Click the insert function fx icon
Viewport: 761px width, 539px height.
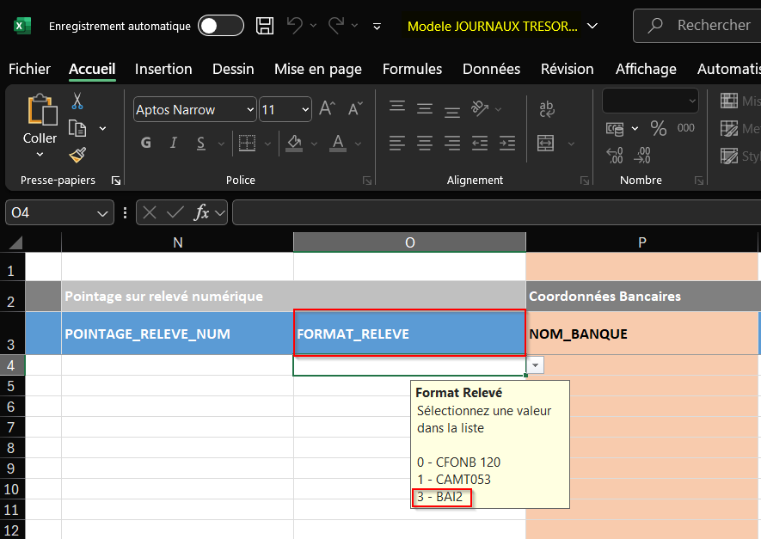coord(201,212)
